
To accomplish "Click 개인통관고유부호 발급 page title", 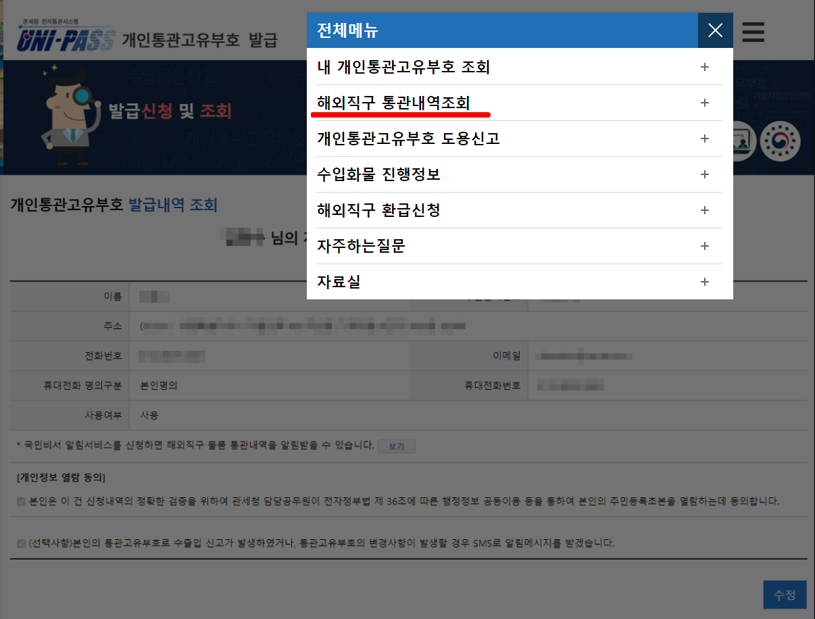I will 200,39.
